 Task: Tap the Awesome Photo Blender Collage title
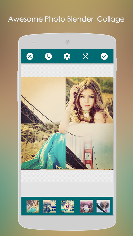point(66,19)
